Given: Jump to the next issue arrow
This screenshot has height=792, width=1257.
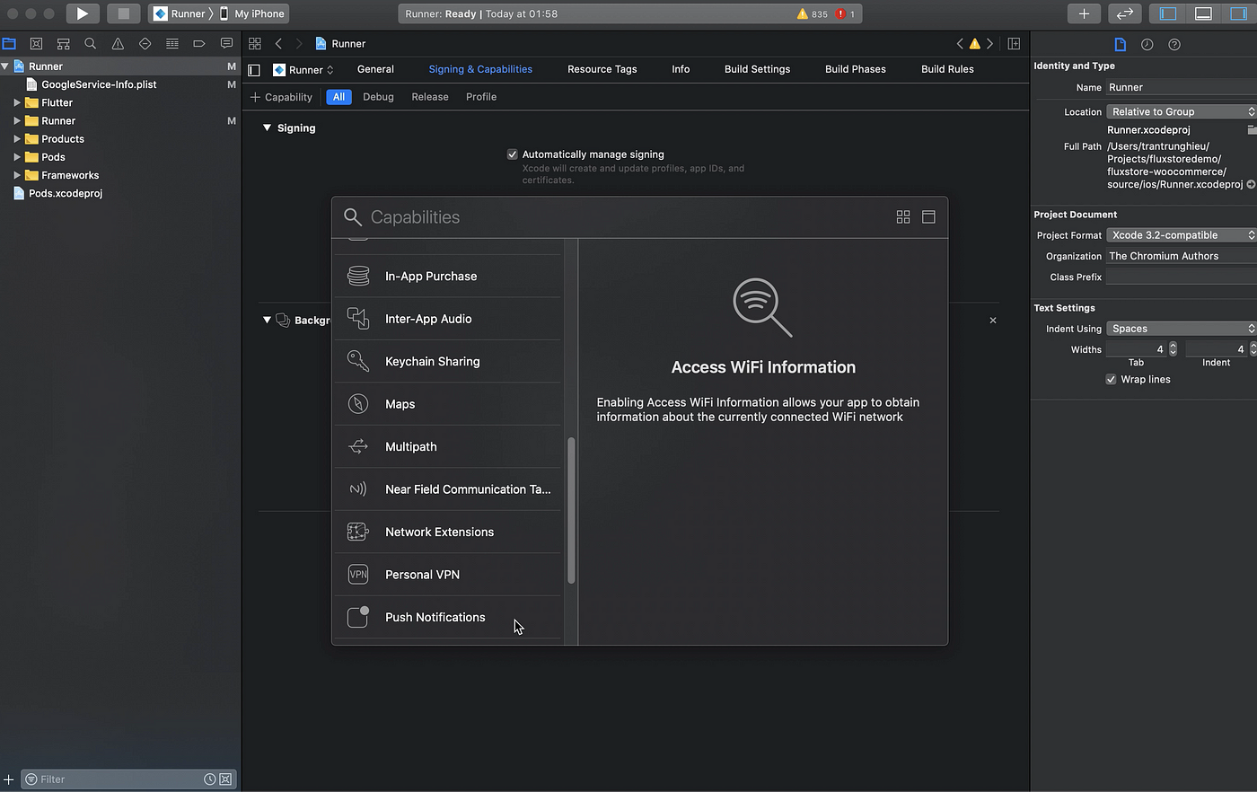Looking at the screenshot, I should pos(989,43).
